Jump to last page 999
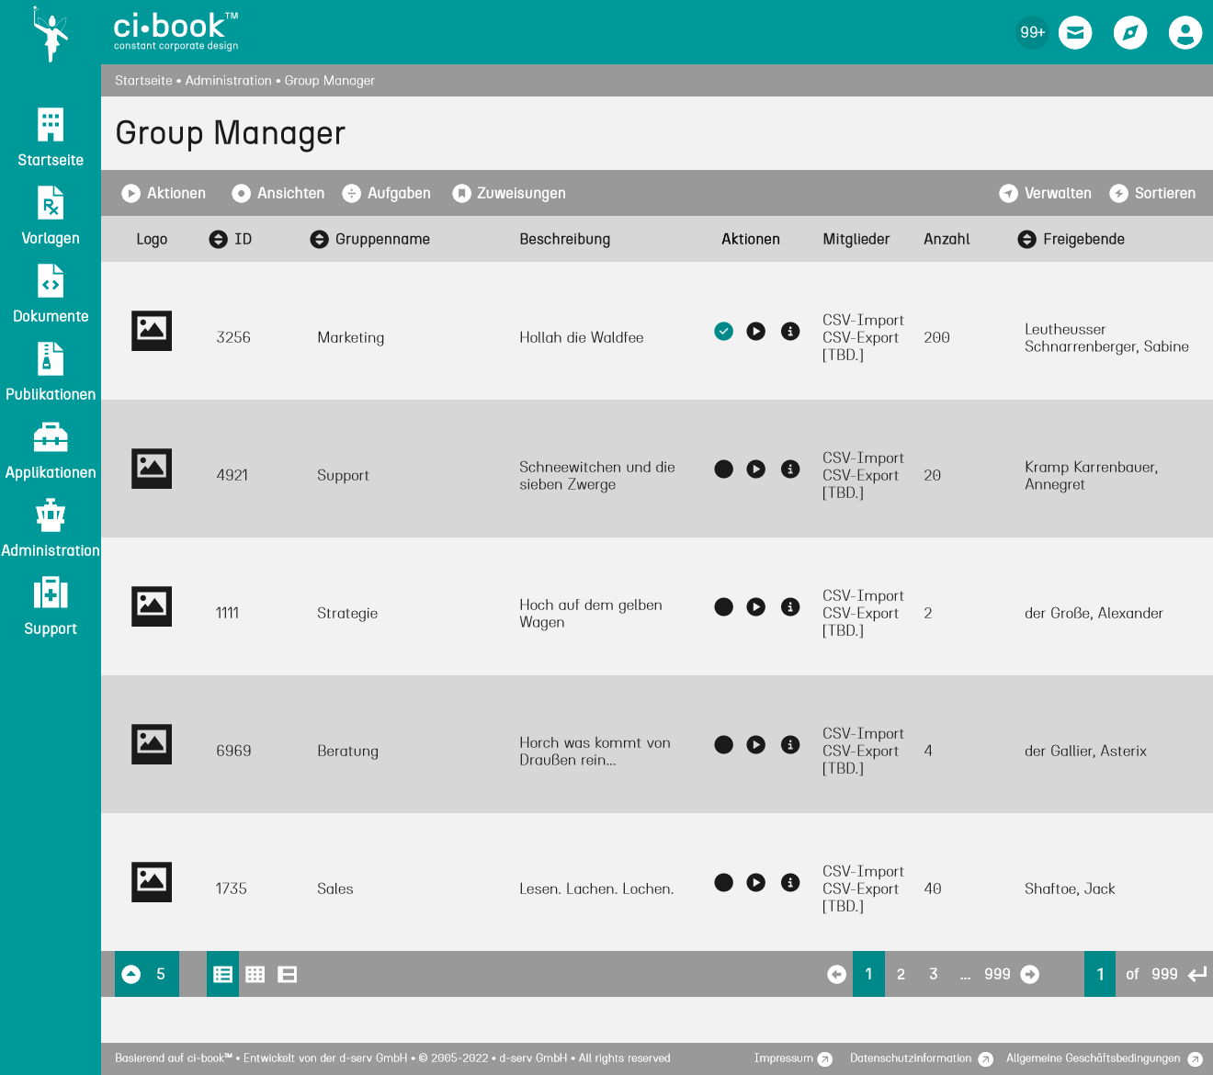 pyautogui.click(x=997, y=974)
